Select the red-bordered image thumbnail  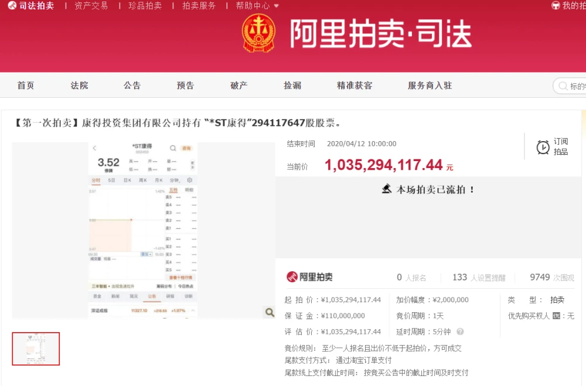pos(36,349)
